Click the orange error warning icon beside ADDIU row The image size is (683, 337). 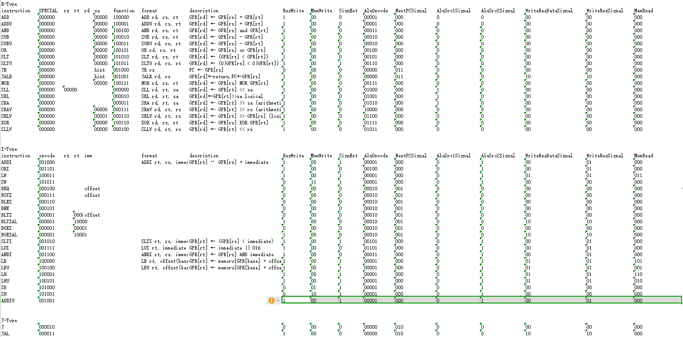(x=271, y=301)
